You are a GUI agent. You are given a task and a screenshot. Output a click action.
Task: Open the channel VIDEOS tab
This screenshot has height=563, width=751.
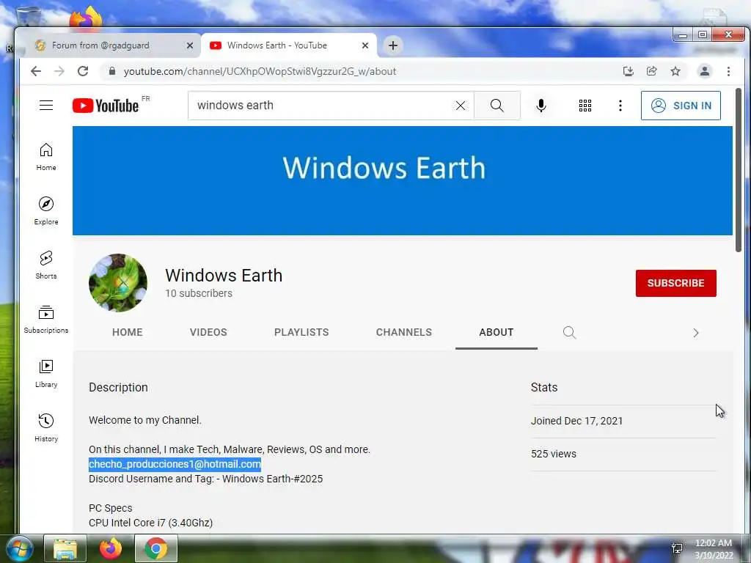208,332
